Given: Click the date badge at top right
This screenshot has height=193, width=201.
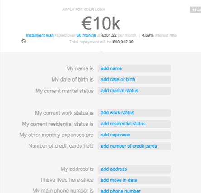Looking at the screenshot, I should tap(196, 10).
